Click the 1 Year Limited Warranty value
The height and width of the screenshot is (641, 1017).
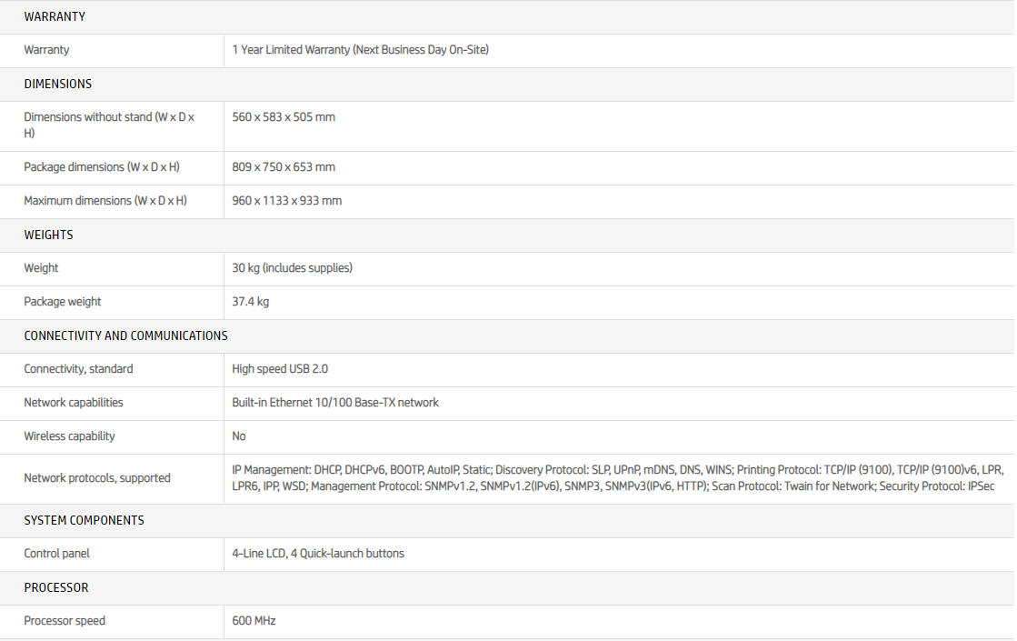361,50
